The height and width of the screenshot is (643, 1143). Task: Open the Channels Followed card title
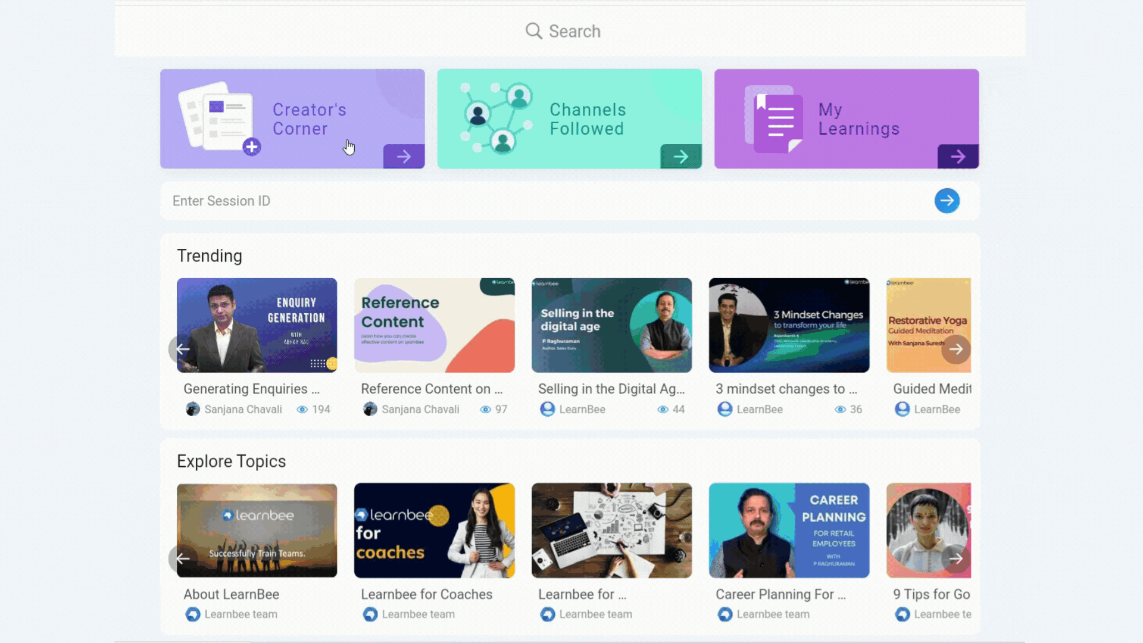[x=588, y=119]
